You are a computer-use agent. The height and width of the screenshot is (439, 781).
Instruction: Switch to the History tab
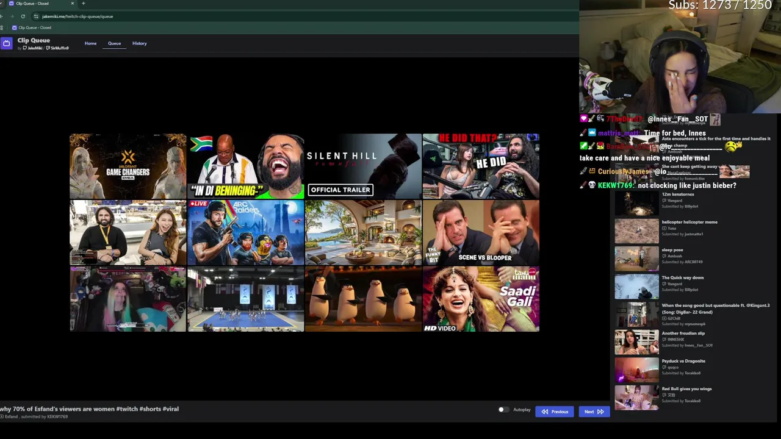(139, 43)
